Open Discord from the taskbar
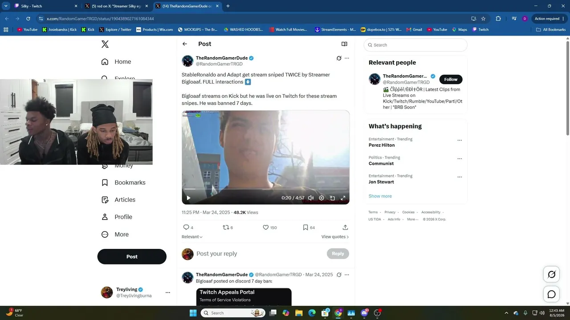570x320 pixels. click(x=365, y=313)
